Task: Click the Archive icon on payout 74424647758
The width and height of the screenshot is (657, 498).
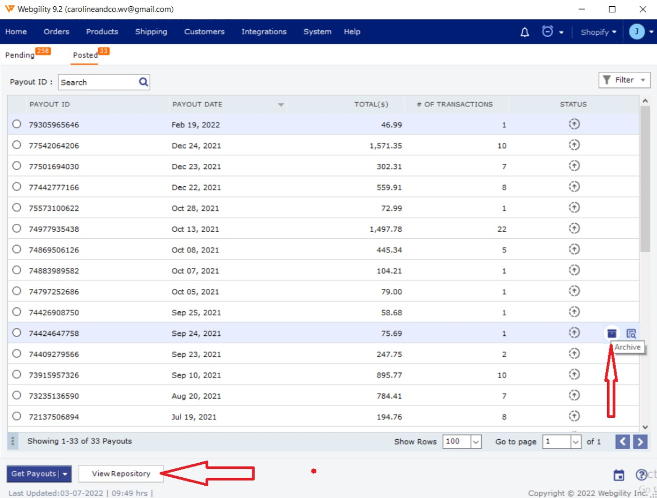Action: point(612,333)
